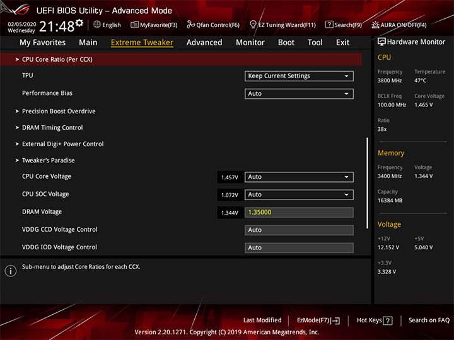Click CPU Core Voltage 1.457V reading

pyautogui.click(x=230, y=177)
